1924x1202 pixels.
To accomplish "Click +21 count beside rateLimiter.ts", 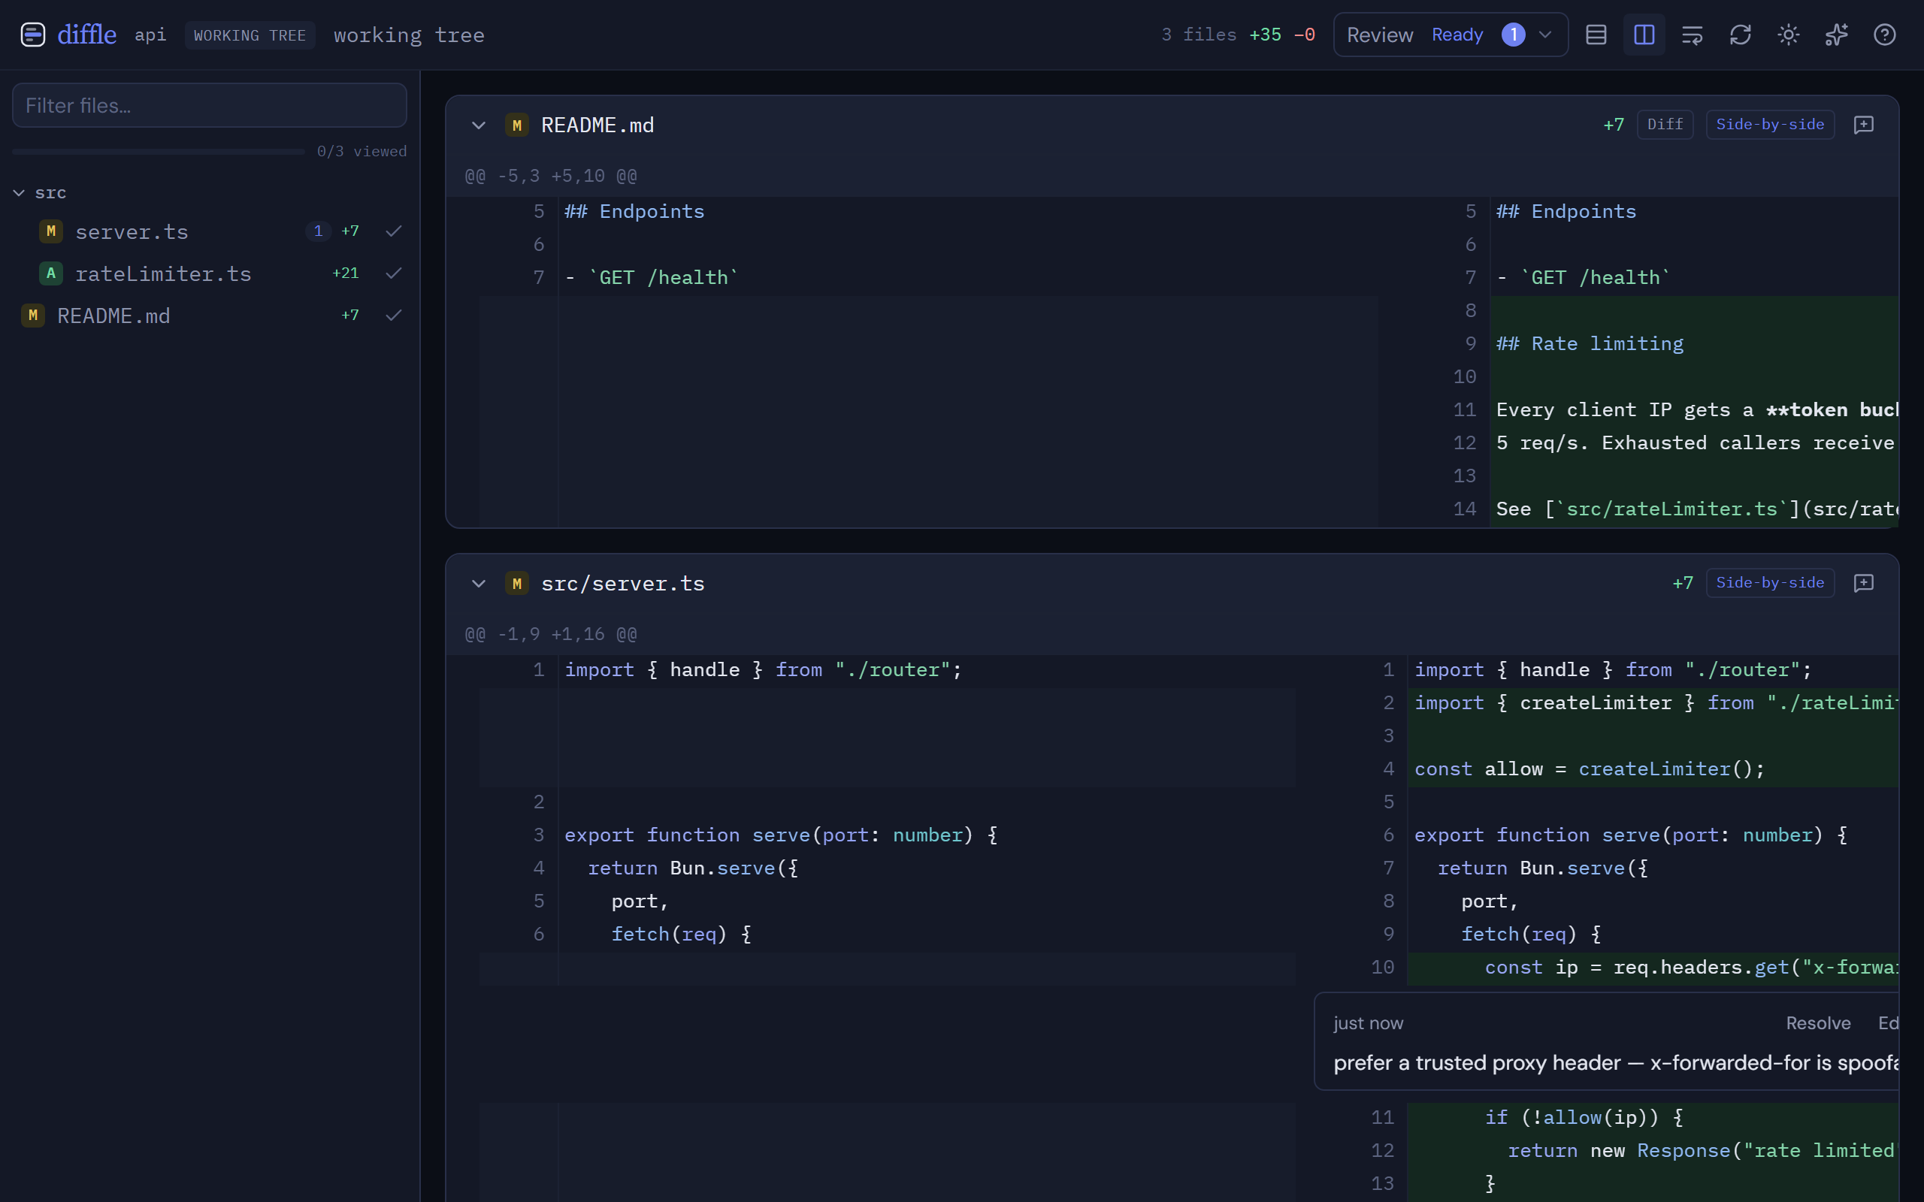I will [346, 273].
